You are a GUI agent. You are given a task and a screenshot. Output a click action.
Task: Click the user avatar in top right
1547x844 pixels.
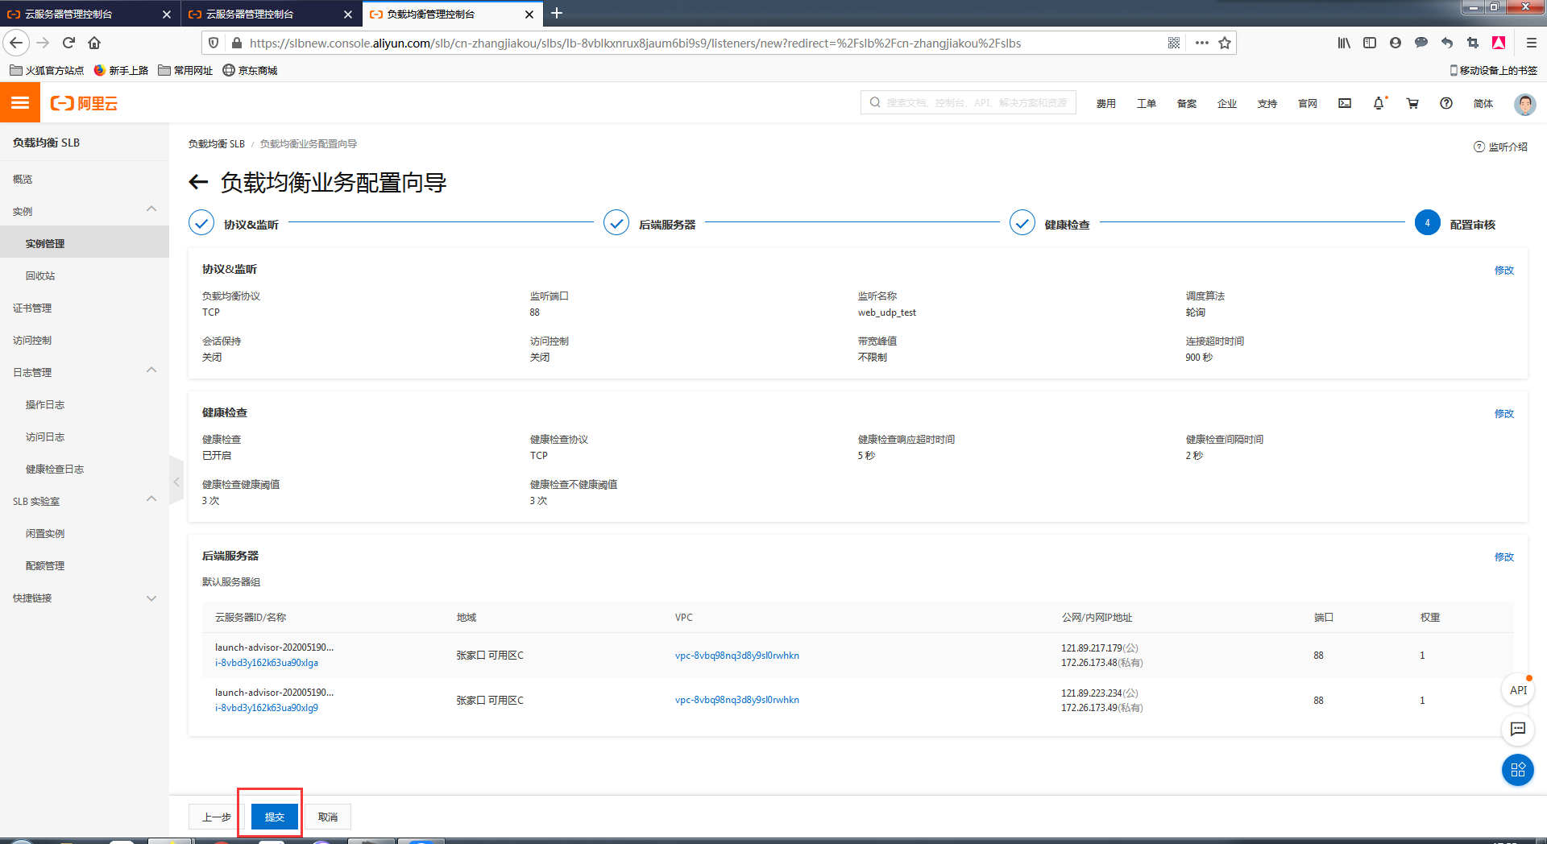[x=1524, y=103]
